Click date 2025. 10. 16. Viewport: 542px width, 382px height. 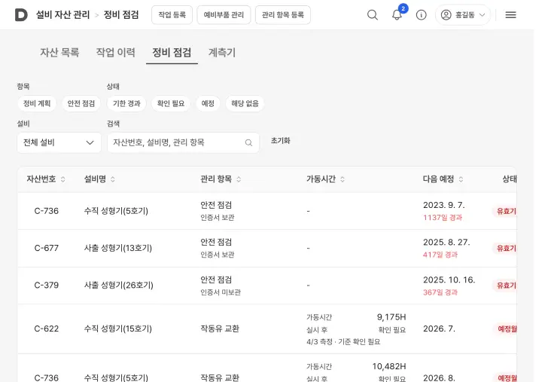449,280
